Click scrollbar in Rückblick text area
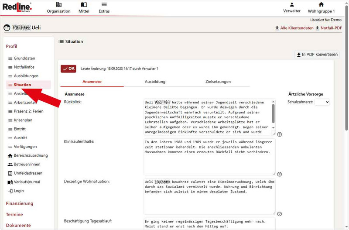Screen dimensions: 349x230 click(274, 113)
